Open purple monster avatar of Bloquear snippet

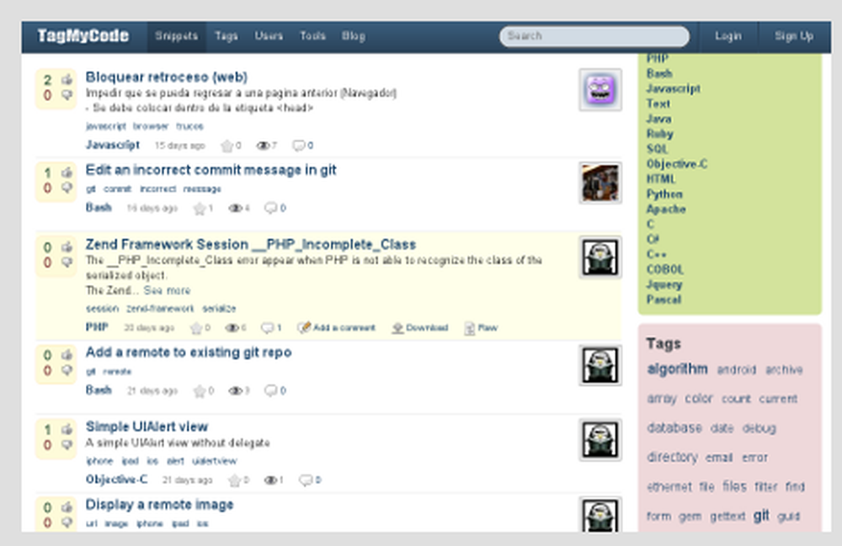click(600, 89)
